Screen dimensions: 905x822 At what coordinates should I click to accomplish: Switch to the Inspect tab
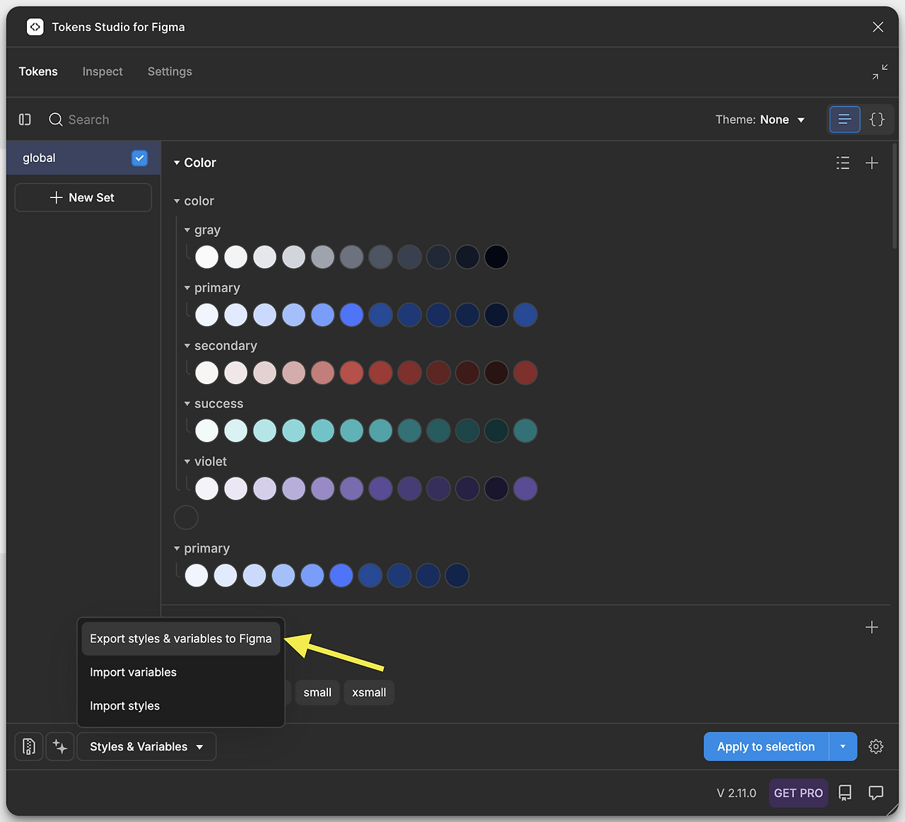103,71
